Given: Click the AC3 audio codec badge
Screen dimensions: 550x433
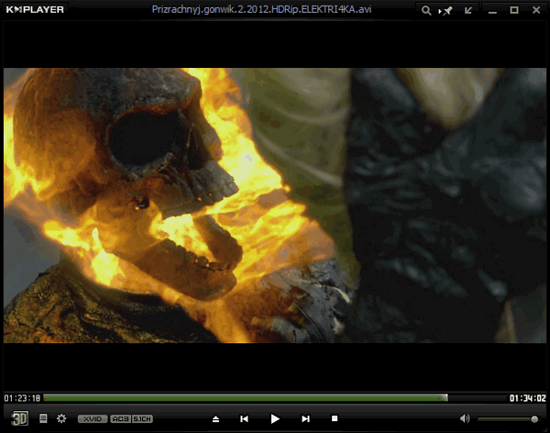Looking at the screenshot, I should 120,418.
